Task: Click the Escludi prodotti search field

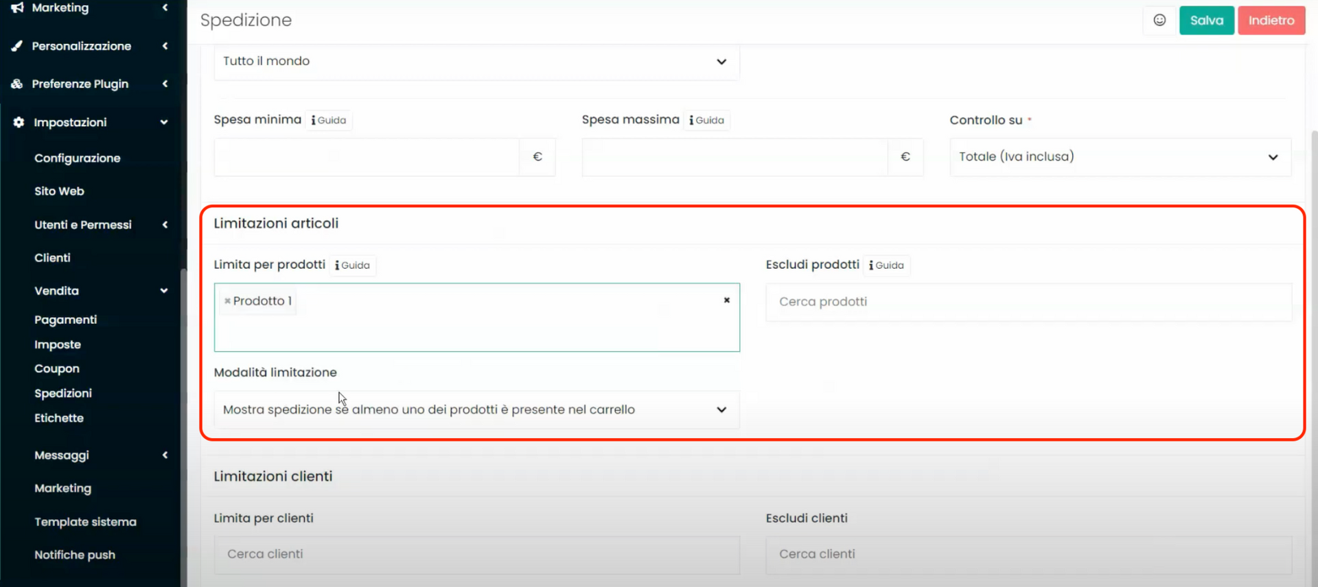Action: [x=1028, y=302]
